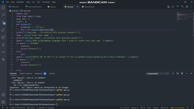Create a new terminal with plus icon
The height and width of the screenshot is (109, 194).
173,74
